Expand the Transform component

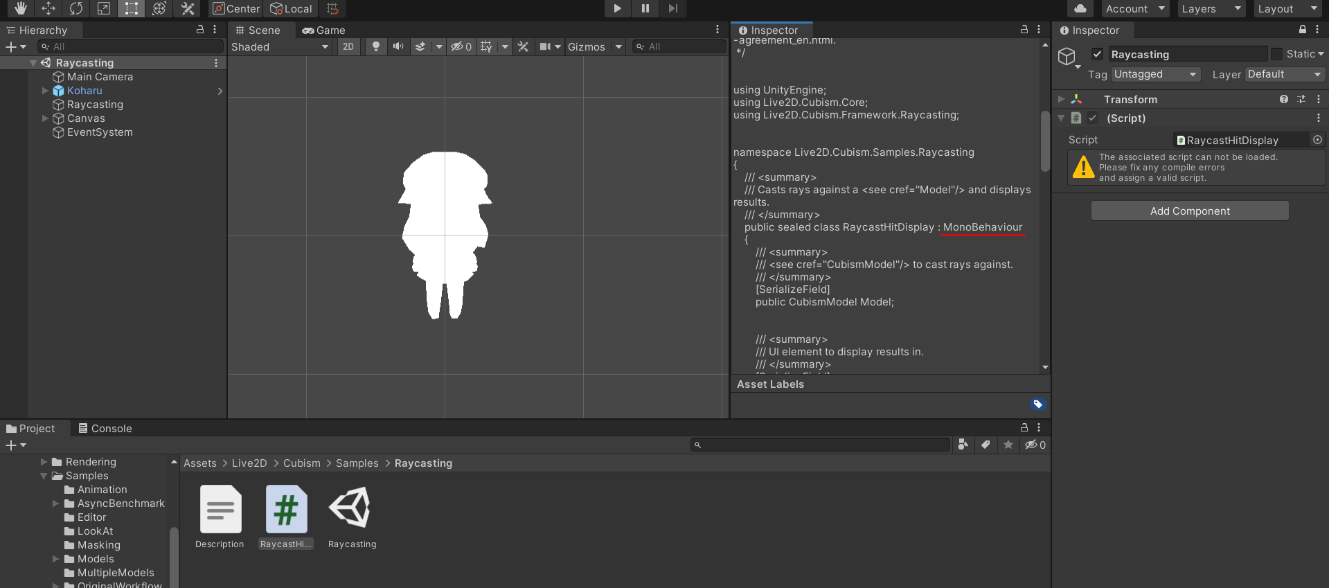pos(1061,99)
